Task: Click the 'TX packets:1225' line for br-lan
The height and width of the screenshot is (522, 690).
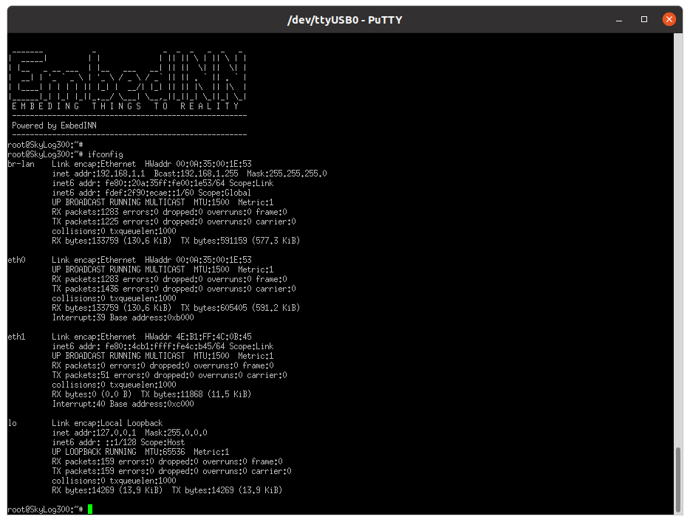Action: 174,221
